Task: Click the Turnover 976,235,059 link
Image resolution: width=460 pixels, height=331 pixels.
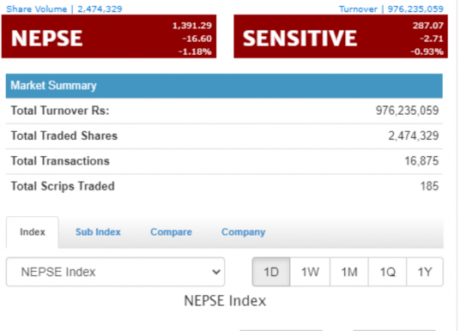Action: click(x=391, y=9)
